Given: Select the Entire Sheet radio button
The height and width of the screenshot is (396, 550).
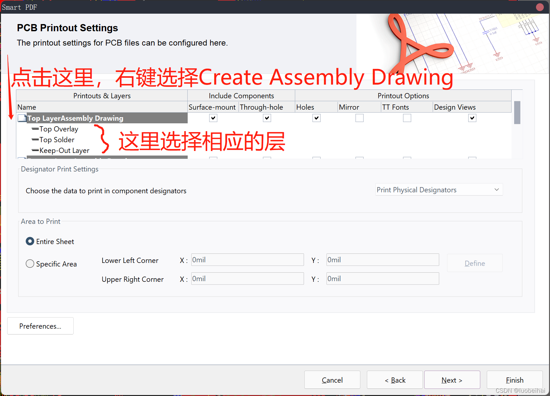Looking at the screenshot, I should click(x=30, y=241).
